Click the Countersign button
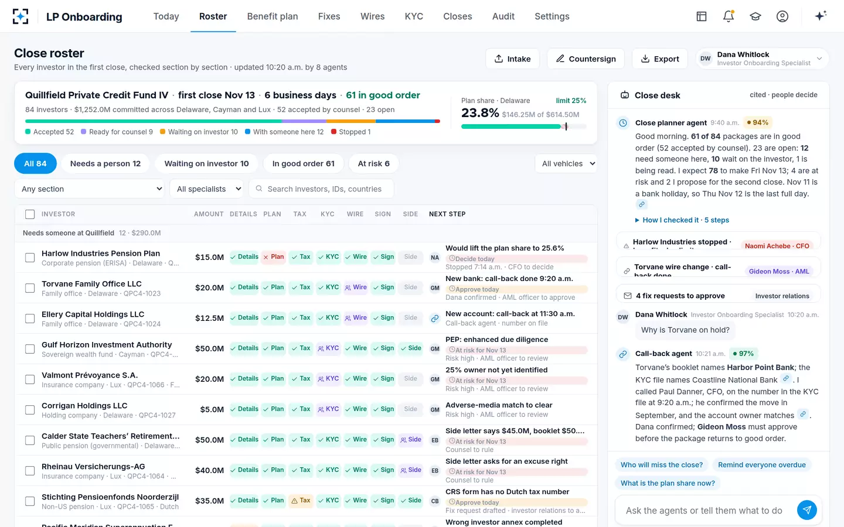This screenshot has width=844, height=527. (586, 59)
